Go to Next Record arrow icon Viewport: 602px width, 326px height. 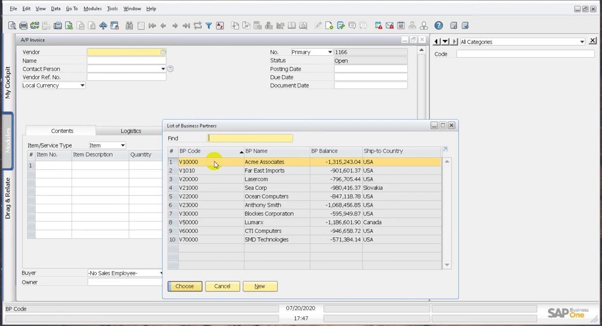coord(175,26)
